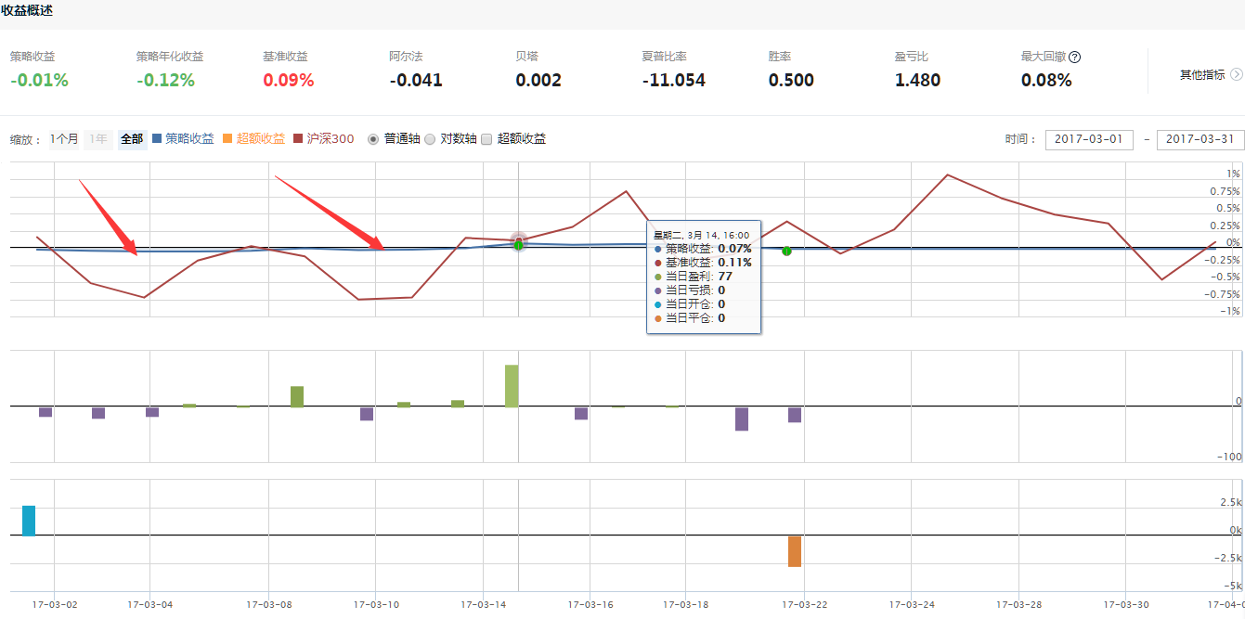Click the largest purple daily loss bar

742,419
